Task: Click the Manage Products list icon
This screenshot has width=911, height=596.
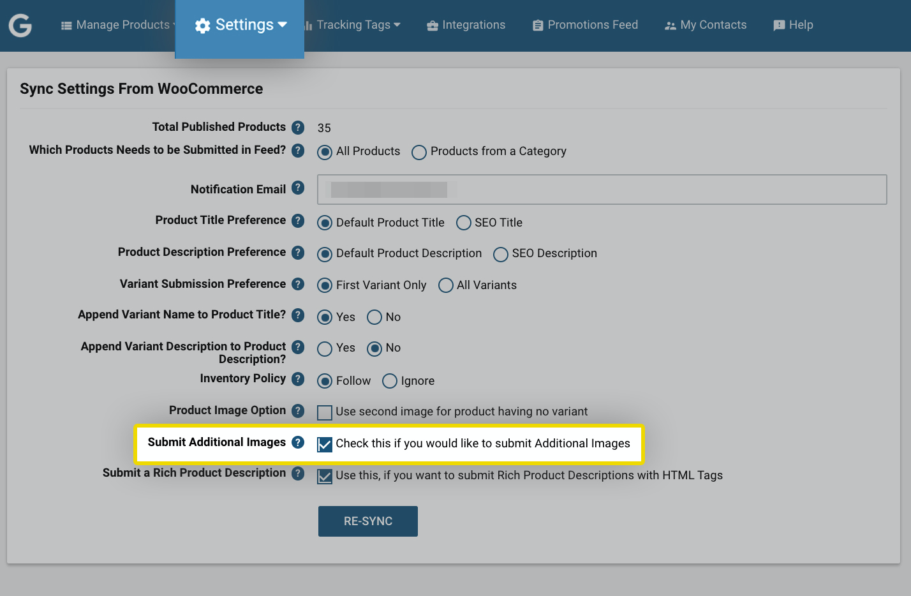Action: pos(66,26)
